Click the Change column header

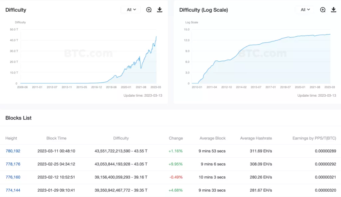point(176,138)
